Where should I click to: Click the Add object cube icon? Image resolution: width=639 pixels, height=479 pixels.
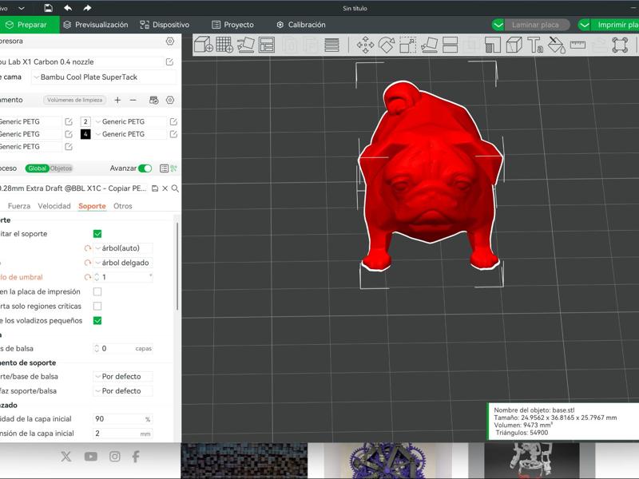click(203, 46)
